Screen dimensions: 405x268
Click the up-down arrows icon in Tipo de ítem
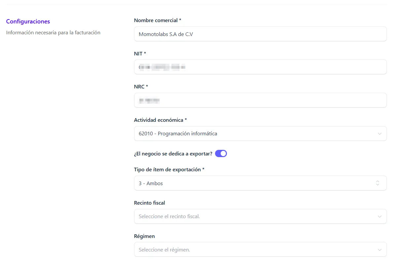(x=378, y=183)
